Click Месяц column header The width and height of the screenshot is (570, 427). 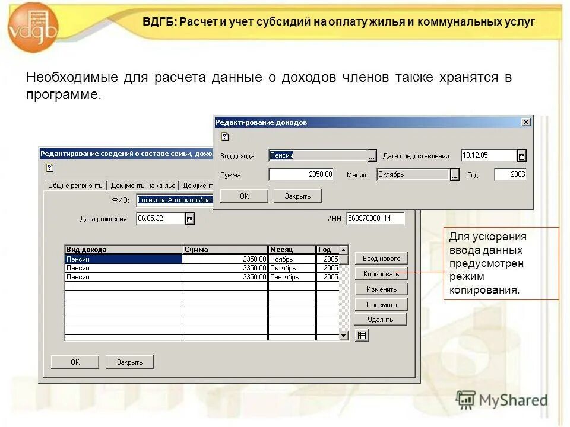click(292, 250)
